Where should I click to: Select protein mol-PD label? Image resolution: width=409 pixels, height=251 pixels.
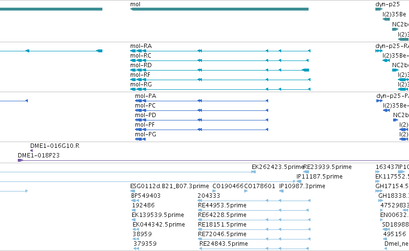click(x=146, y=115)
